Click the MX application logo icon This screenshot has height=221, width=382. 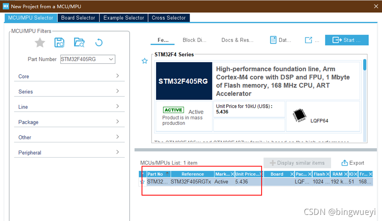pos(6,6)
